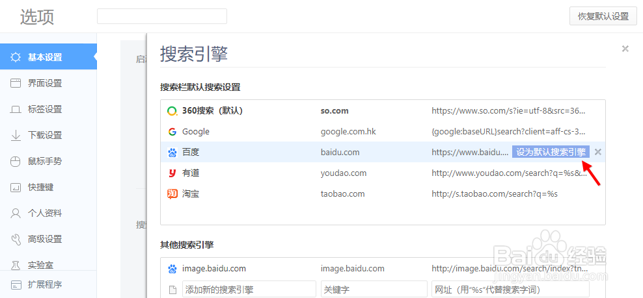Click the 下载设置 download arrow icon

[16, 135]
